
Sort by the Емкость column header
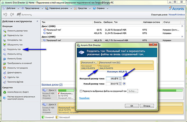pyautogui.click(x=97, y=22)
